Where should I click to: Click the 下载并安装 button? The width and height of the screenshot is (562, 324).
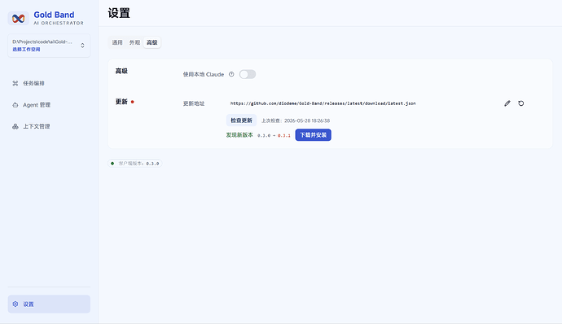pos(314,135)
